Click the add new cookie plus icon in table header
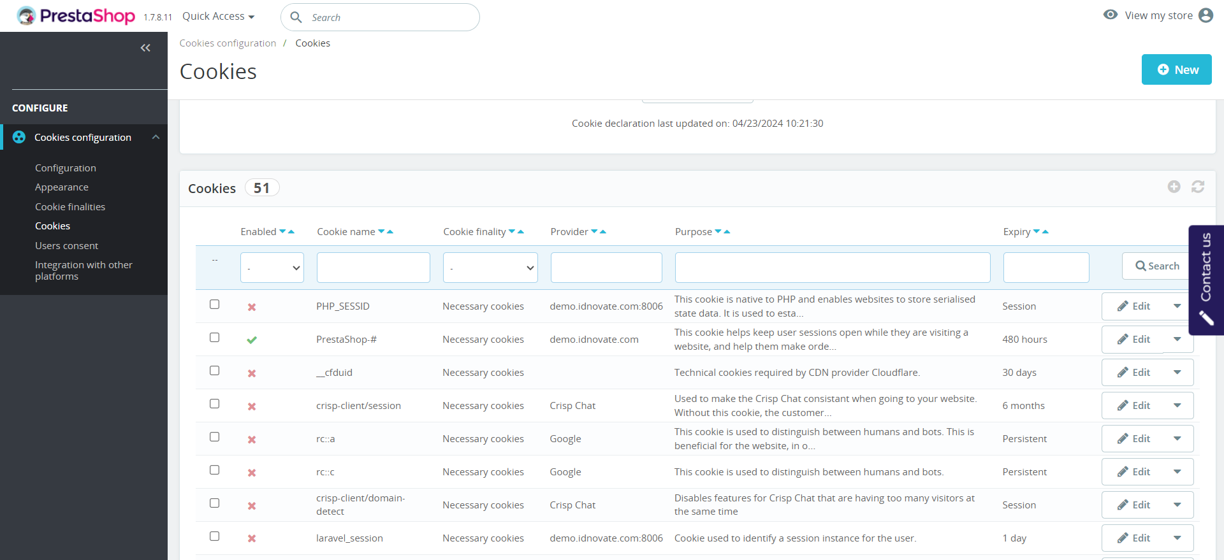 (x=1174, y=187)
